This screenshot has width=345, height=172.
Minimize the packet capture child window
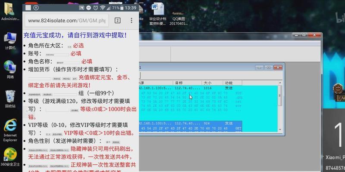[x=260, y=68]
